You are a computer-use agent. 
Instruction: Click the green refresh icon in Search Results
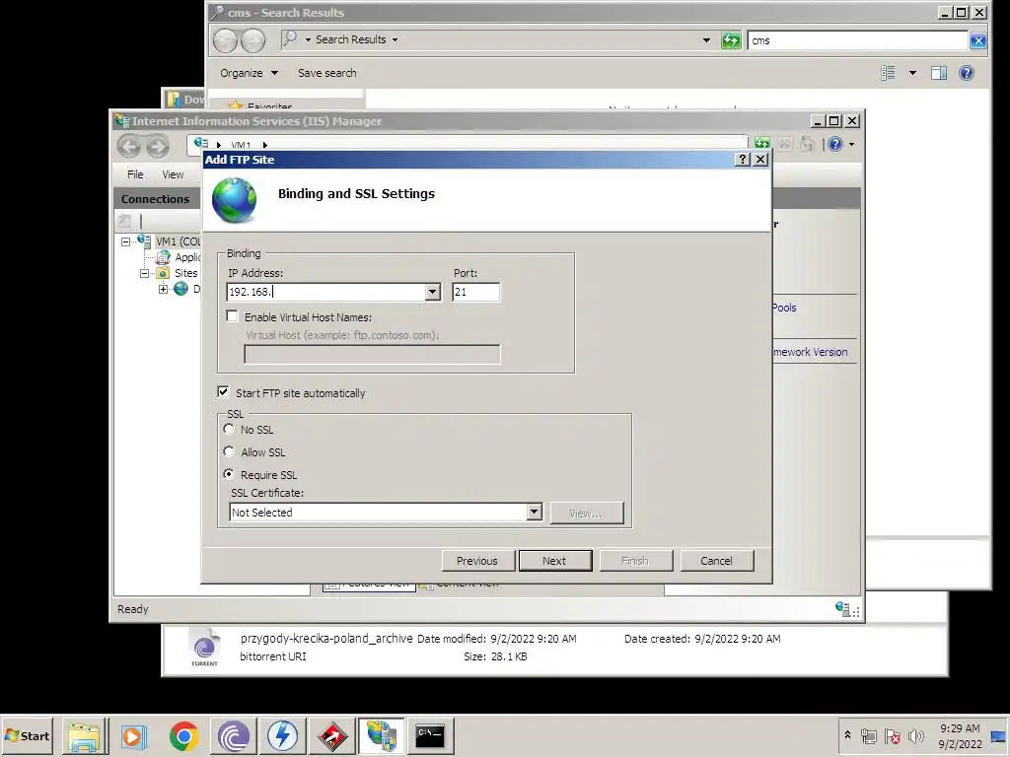click(x=731, y=40)
